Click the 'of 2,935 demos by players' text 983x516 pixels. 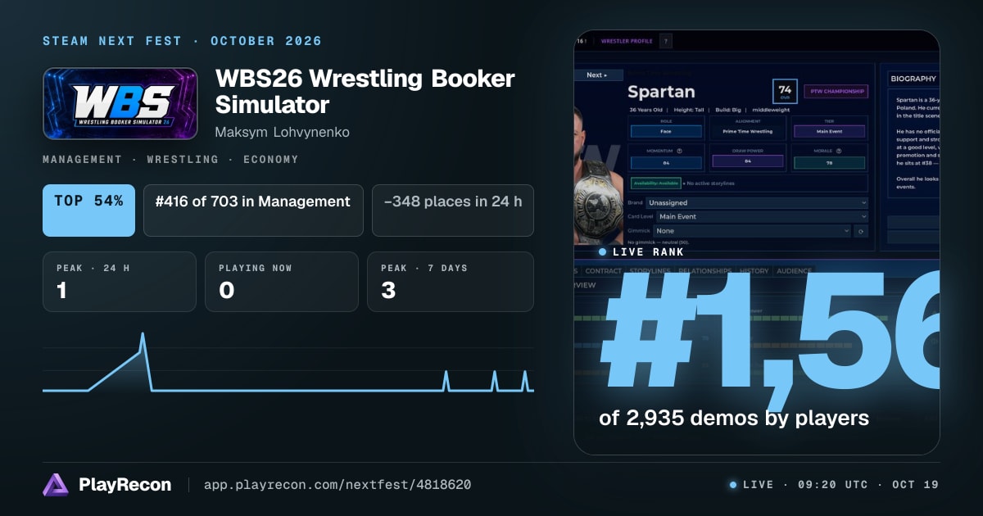(734, 418)
